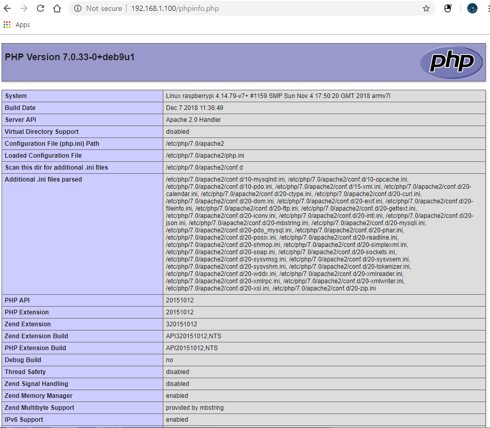Select the provided by mbstring value
Viewport: 490px width, 428px height.
194,408
